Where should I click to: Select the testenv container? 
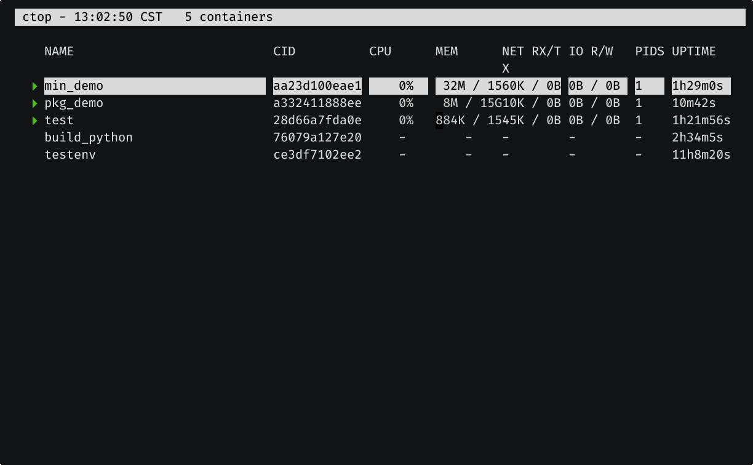pos(70,155)
